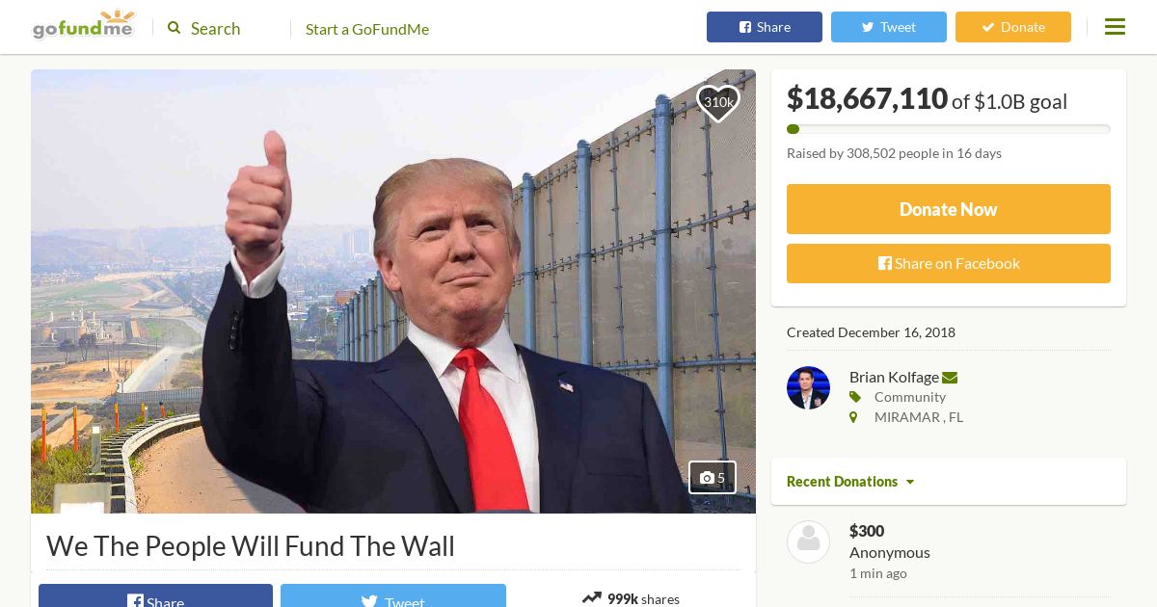Click the Start a GoFundMe link

pyautogui.click(x=367, y=29)
